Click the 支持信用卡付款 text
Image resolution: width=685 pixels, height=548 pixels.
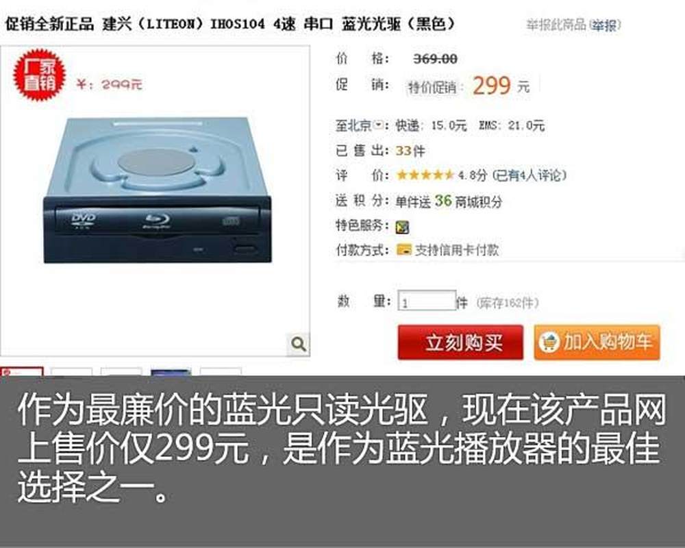pos(456,250)
